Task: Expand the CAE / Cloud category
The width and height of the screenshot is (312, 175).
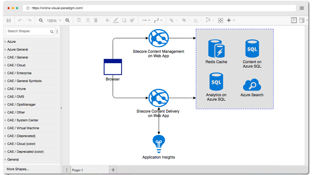Action: pyautogui.click(x=32, y=65)
